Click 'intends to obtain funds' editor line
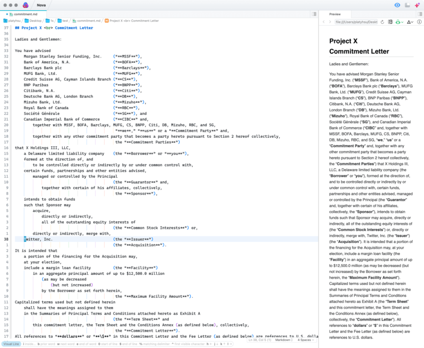Screen dimensions: 424x348 point(49,199)
